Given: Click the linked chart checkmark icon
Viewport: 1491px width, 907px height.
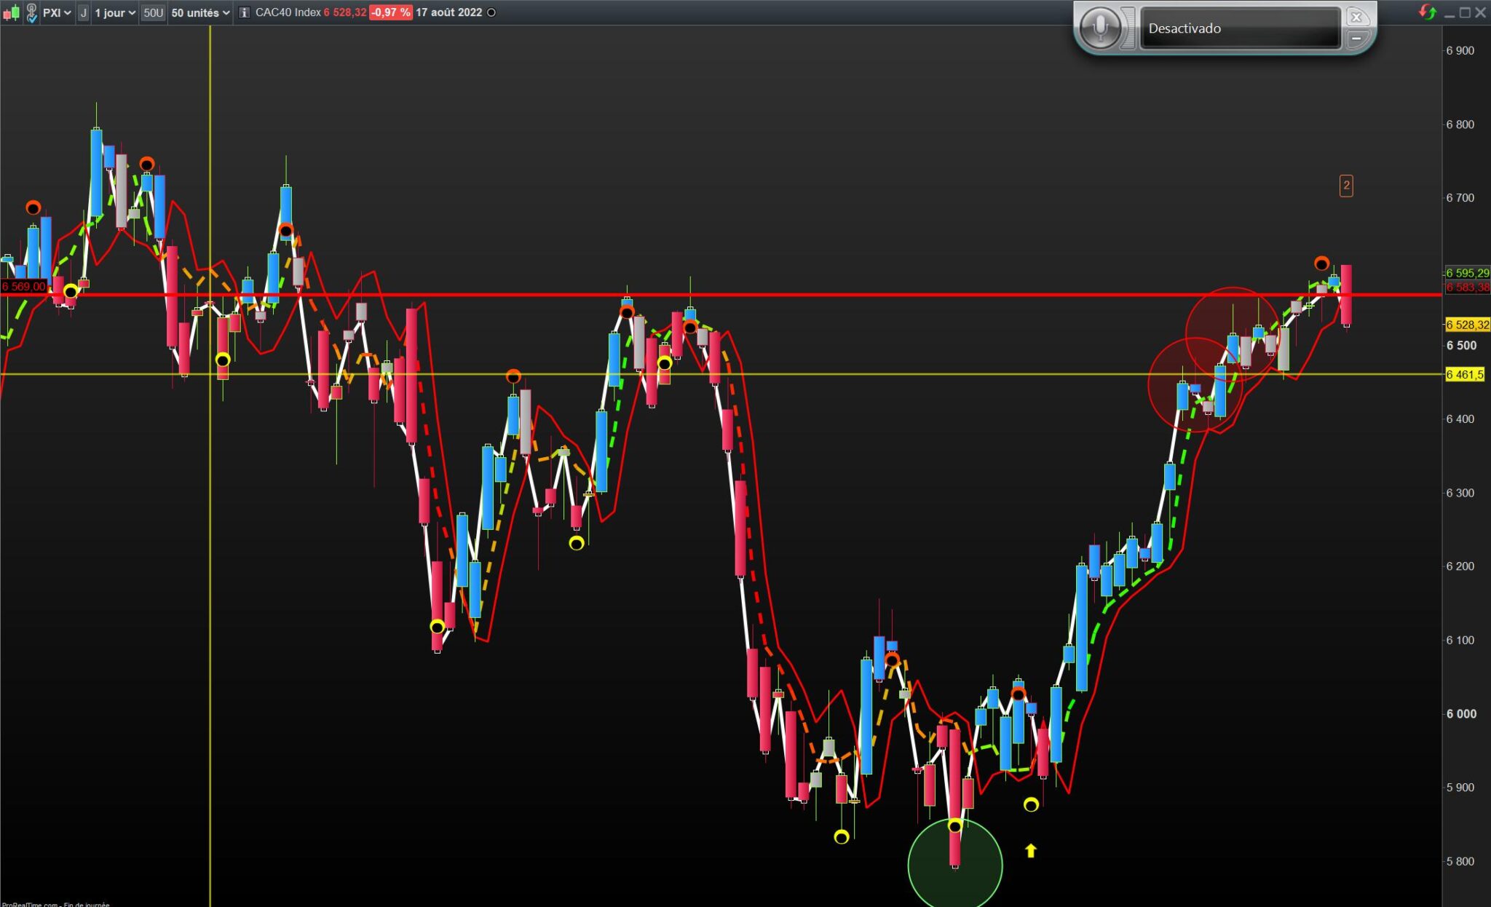Looking at the screenshot, I should click(31, 13).
